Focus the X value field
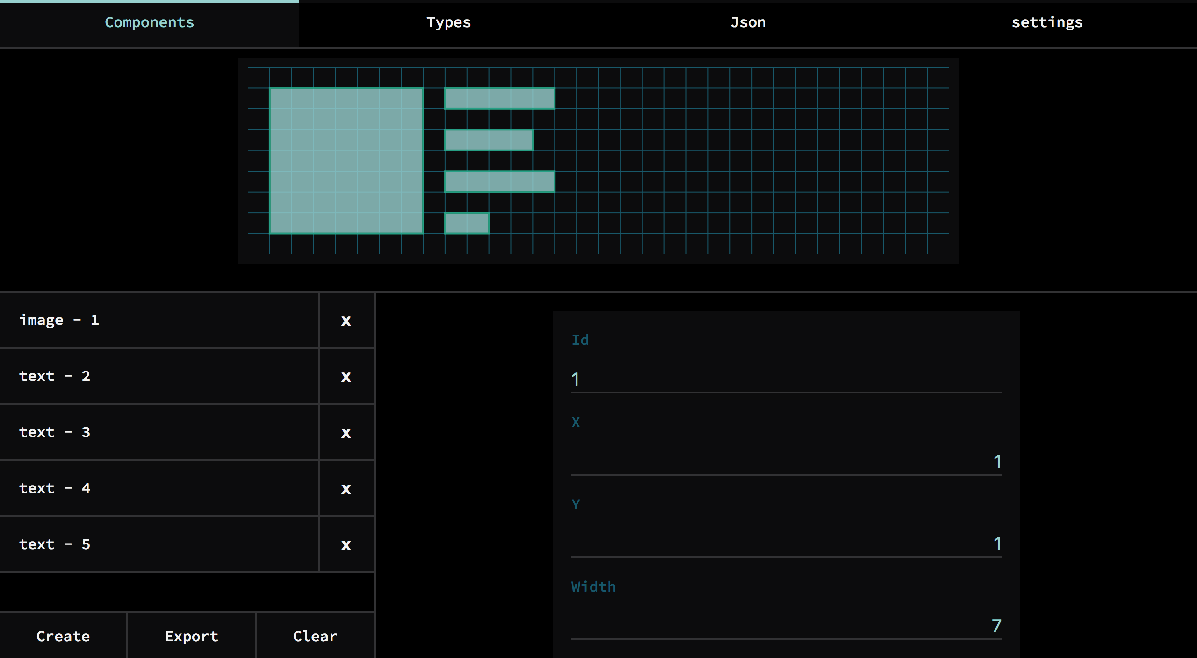This screenshot has width=1197, height=658. click(786, 461)
